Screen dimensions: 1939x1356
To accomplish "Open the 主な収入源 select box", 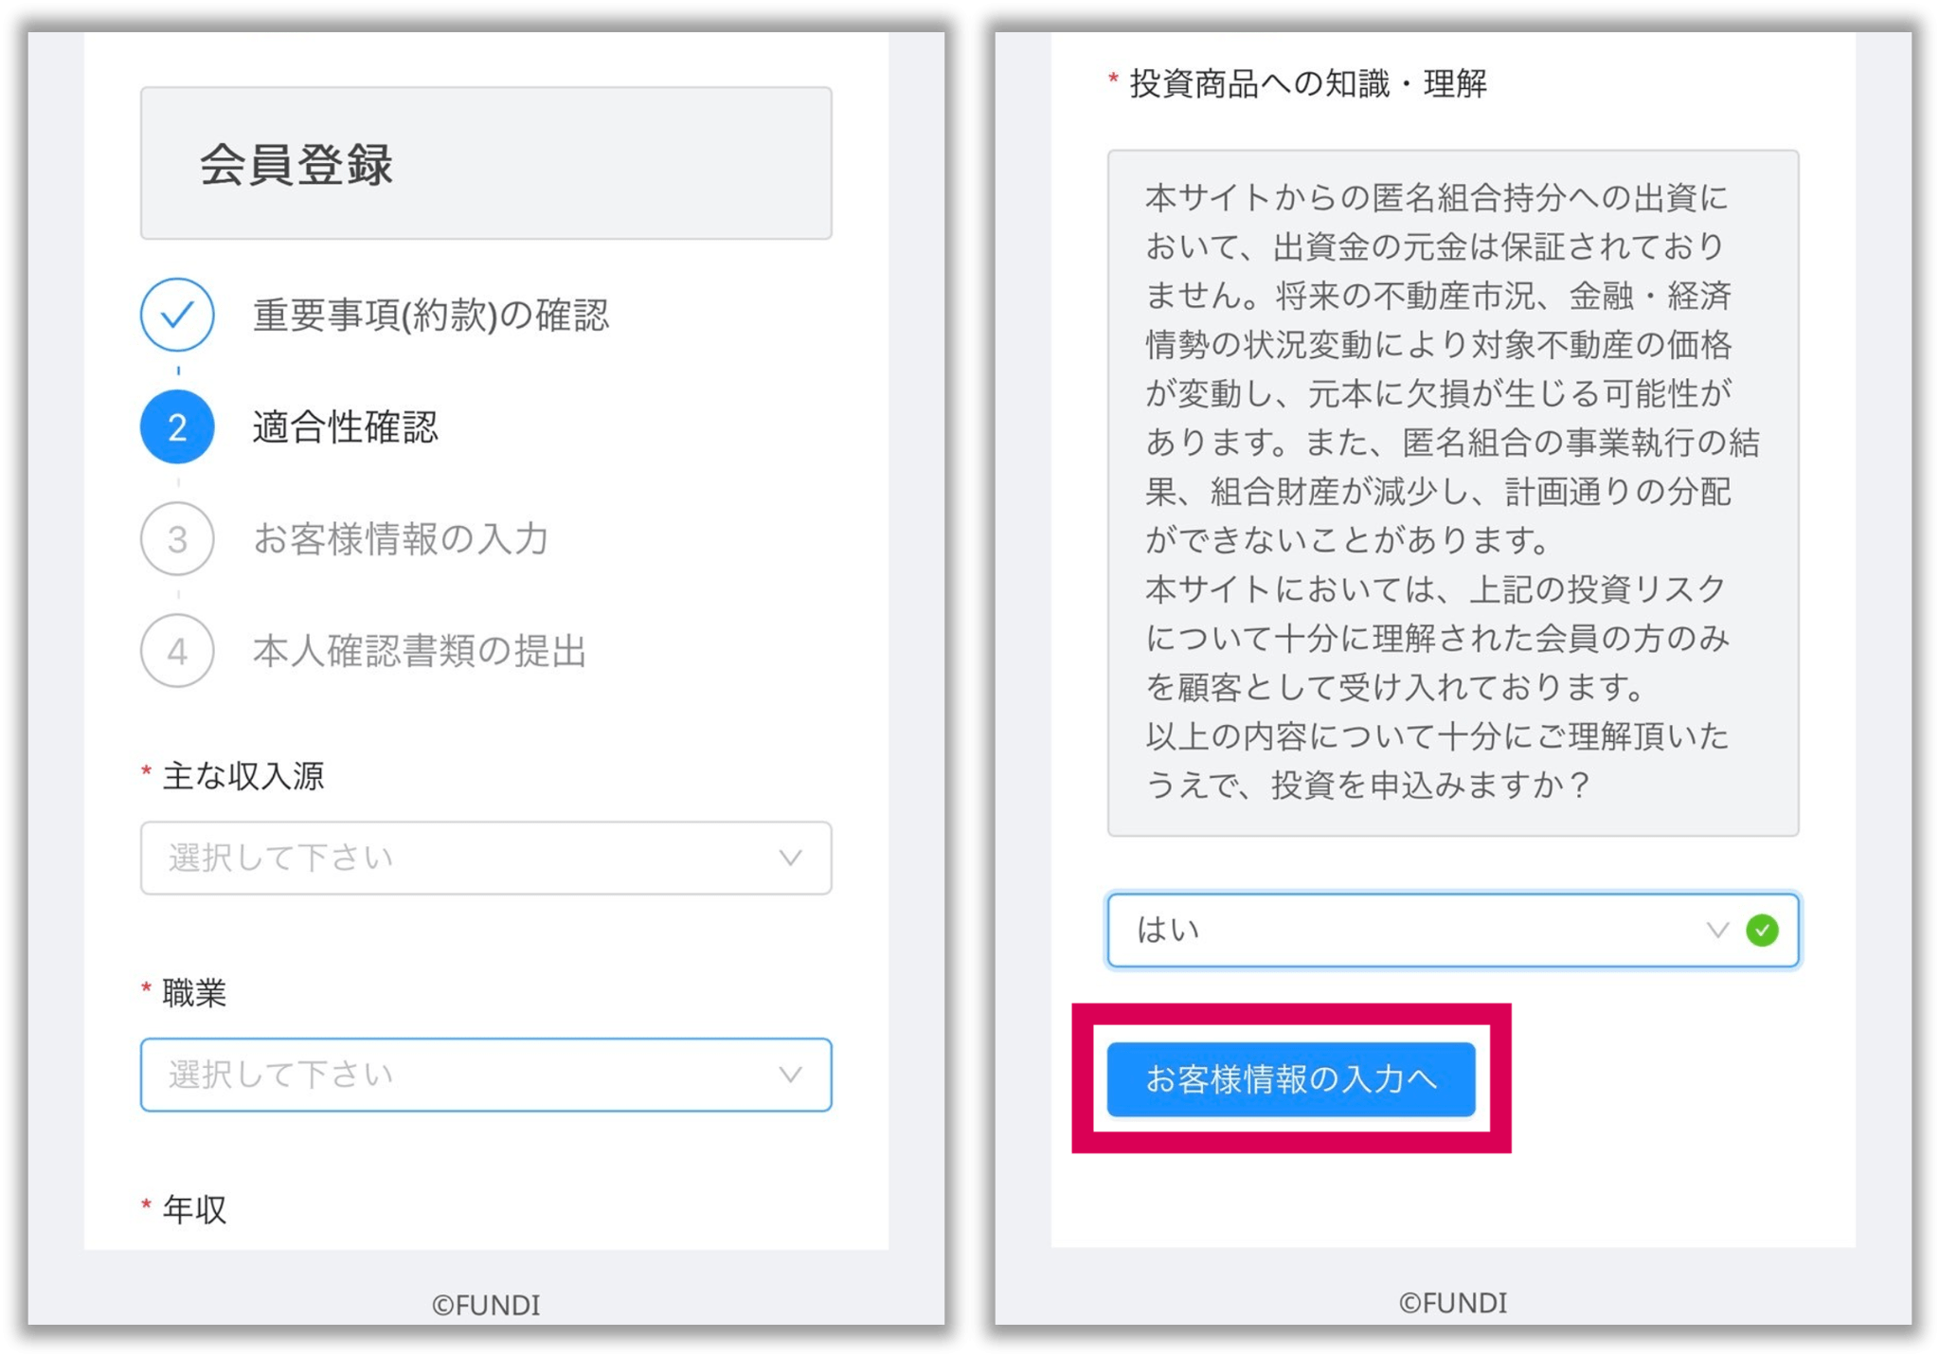I will coord(486,859).
